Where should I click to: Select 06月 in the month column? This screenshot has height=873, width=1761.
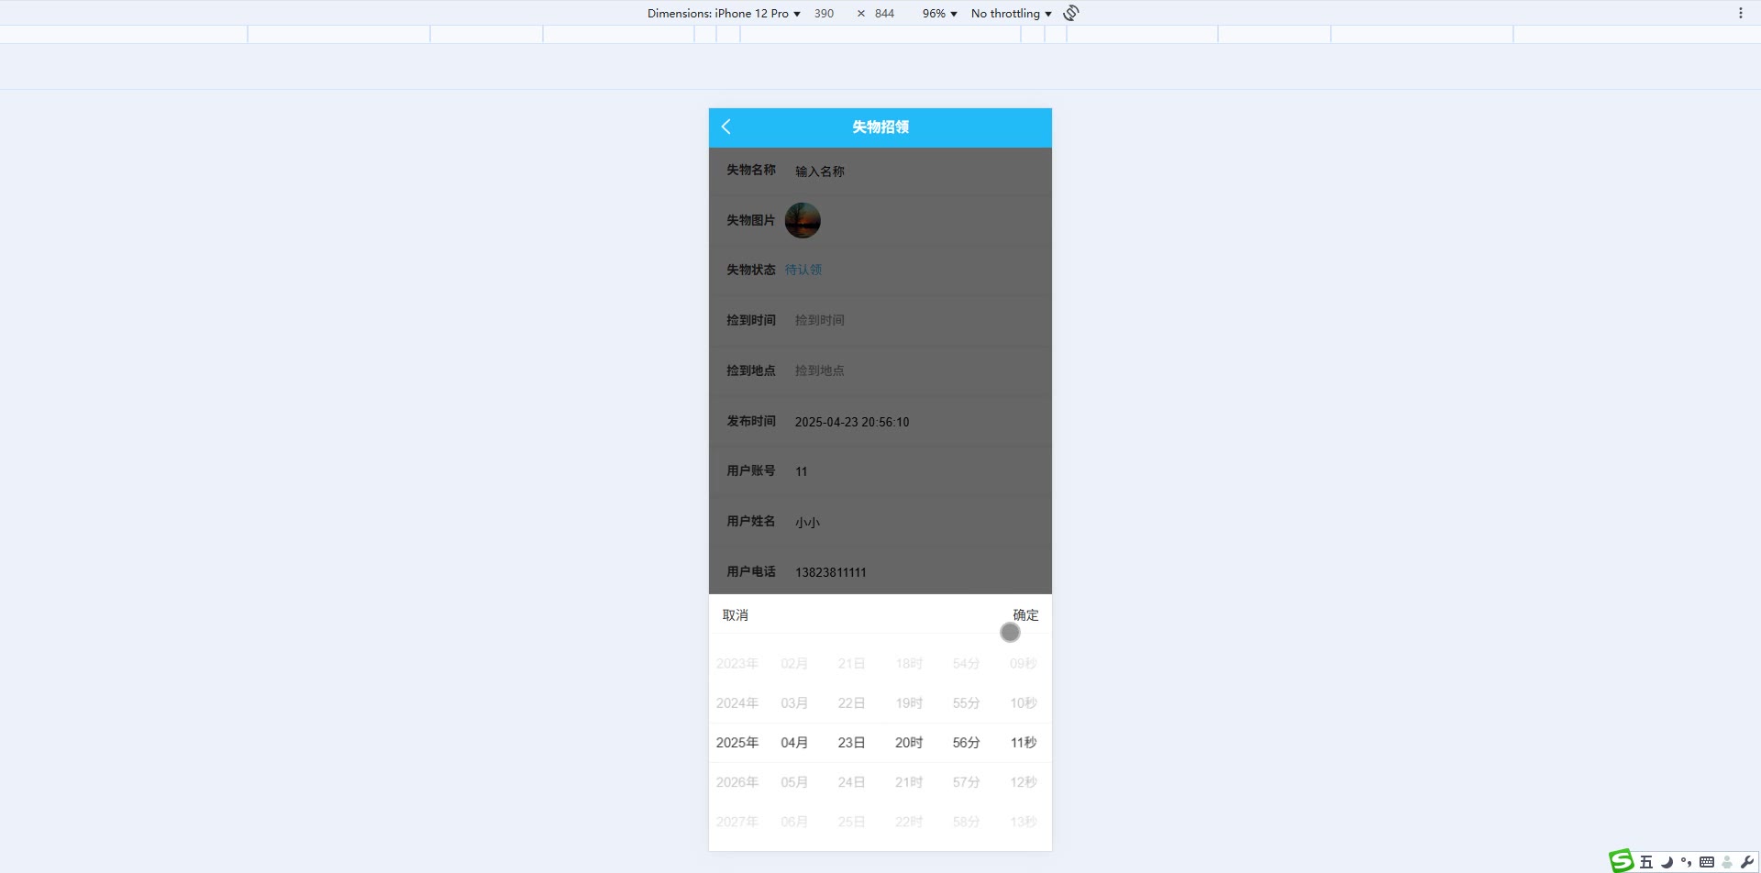tap(794, 822)
